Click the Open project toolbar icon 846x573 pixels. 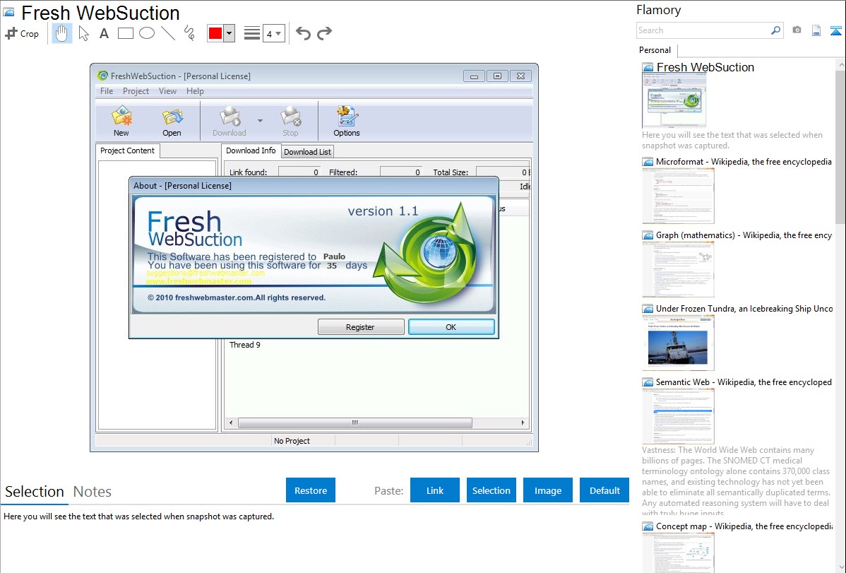pos(172,122)
